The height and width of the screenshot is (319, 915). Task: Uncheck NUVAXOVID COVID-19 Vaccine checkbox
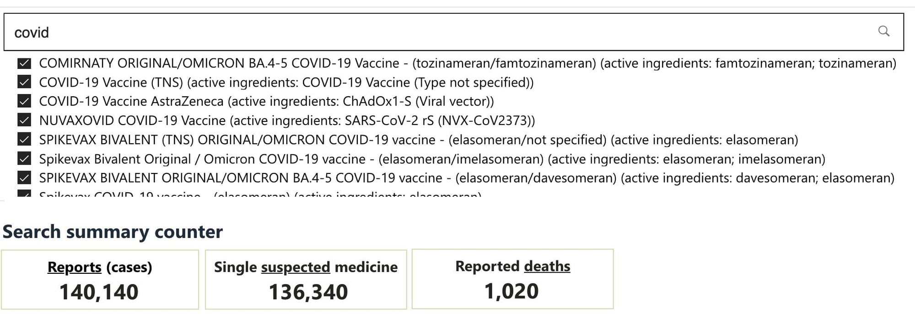click(x=24, y=120)
